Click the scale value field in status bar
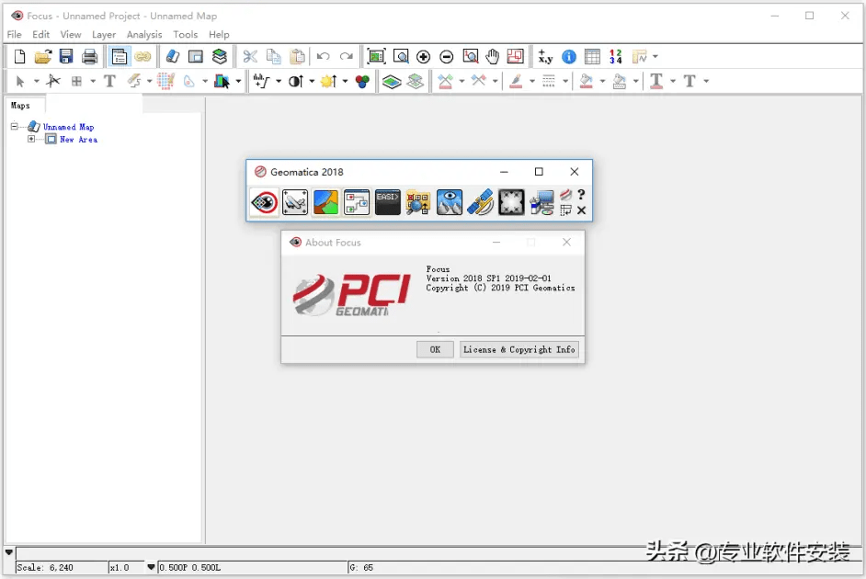The image size is (866, 579). pyautogui.click(x=62, y=567)
